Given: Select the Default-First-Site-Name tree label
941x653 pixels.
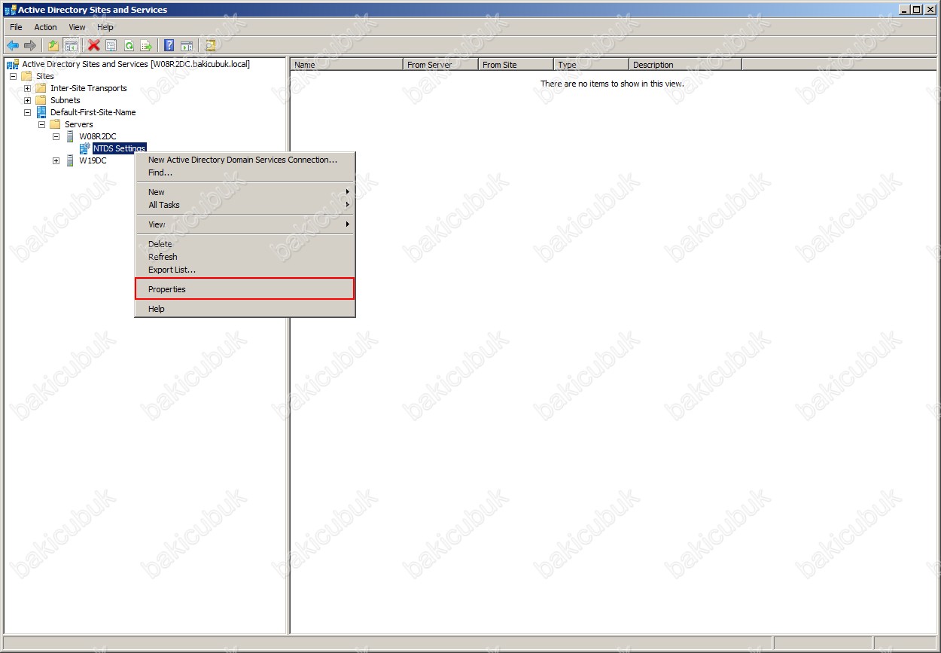Looking at the screenshot, I should click(x=93, y=112).
